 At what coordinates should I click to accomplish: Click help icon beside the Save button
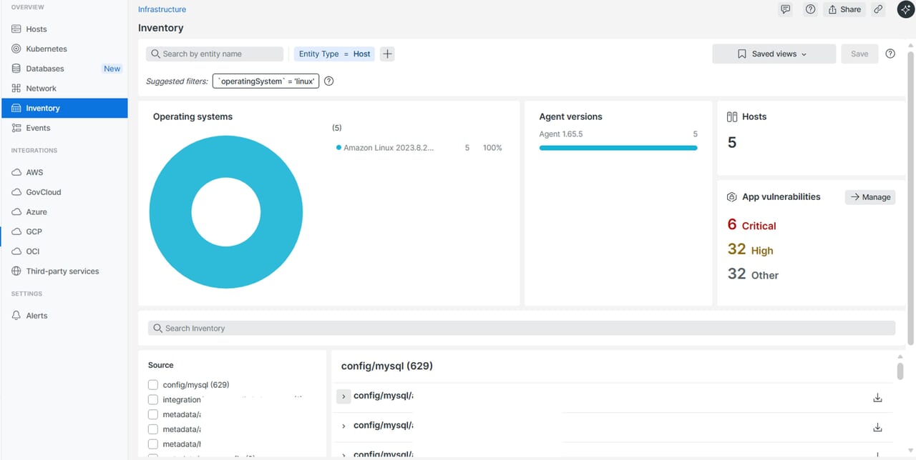[890, 54]
